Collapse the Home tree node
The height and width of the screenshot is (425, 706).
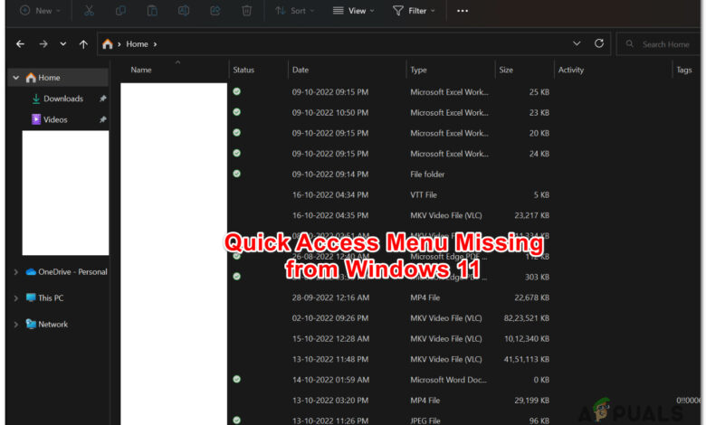[x=16, y=78]
